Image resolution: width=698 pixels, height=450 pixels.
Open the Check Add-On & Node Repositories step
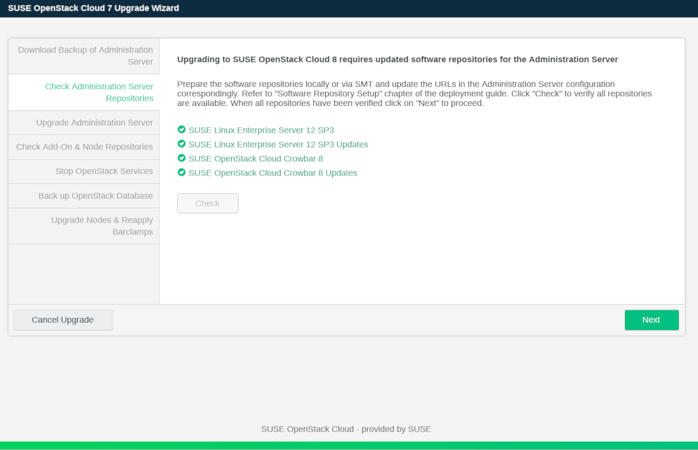[x=84, y=147]
